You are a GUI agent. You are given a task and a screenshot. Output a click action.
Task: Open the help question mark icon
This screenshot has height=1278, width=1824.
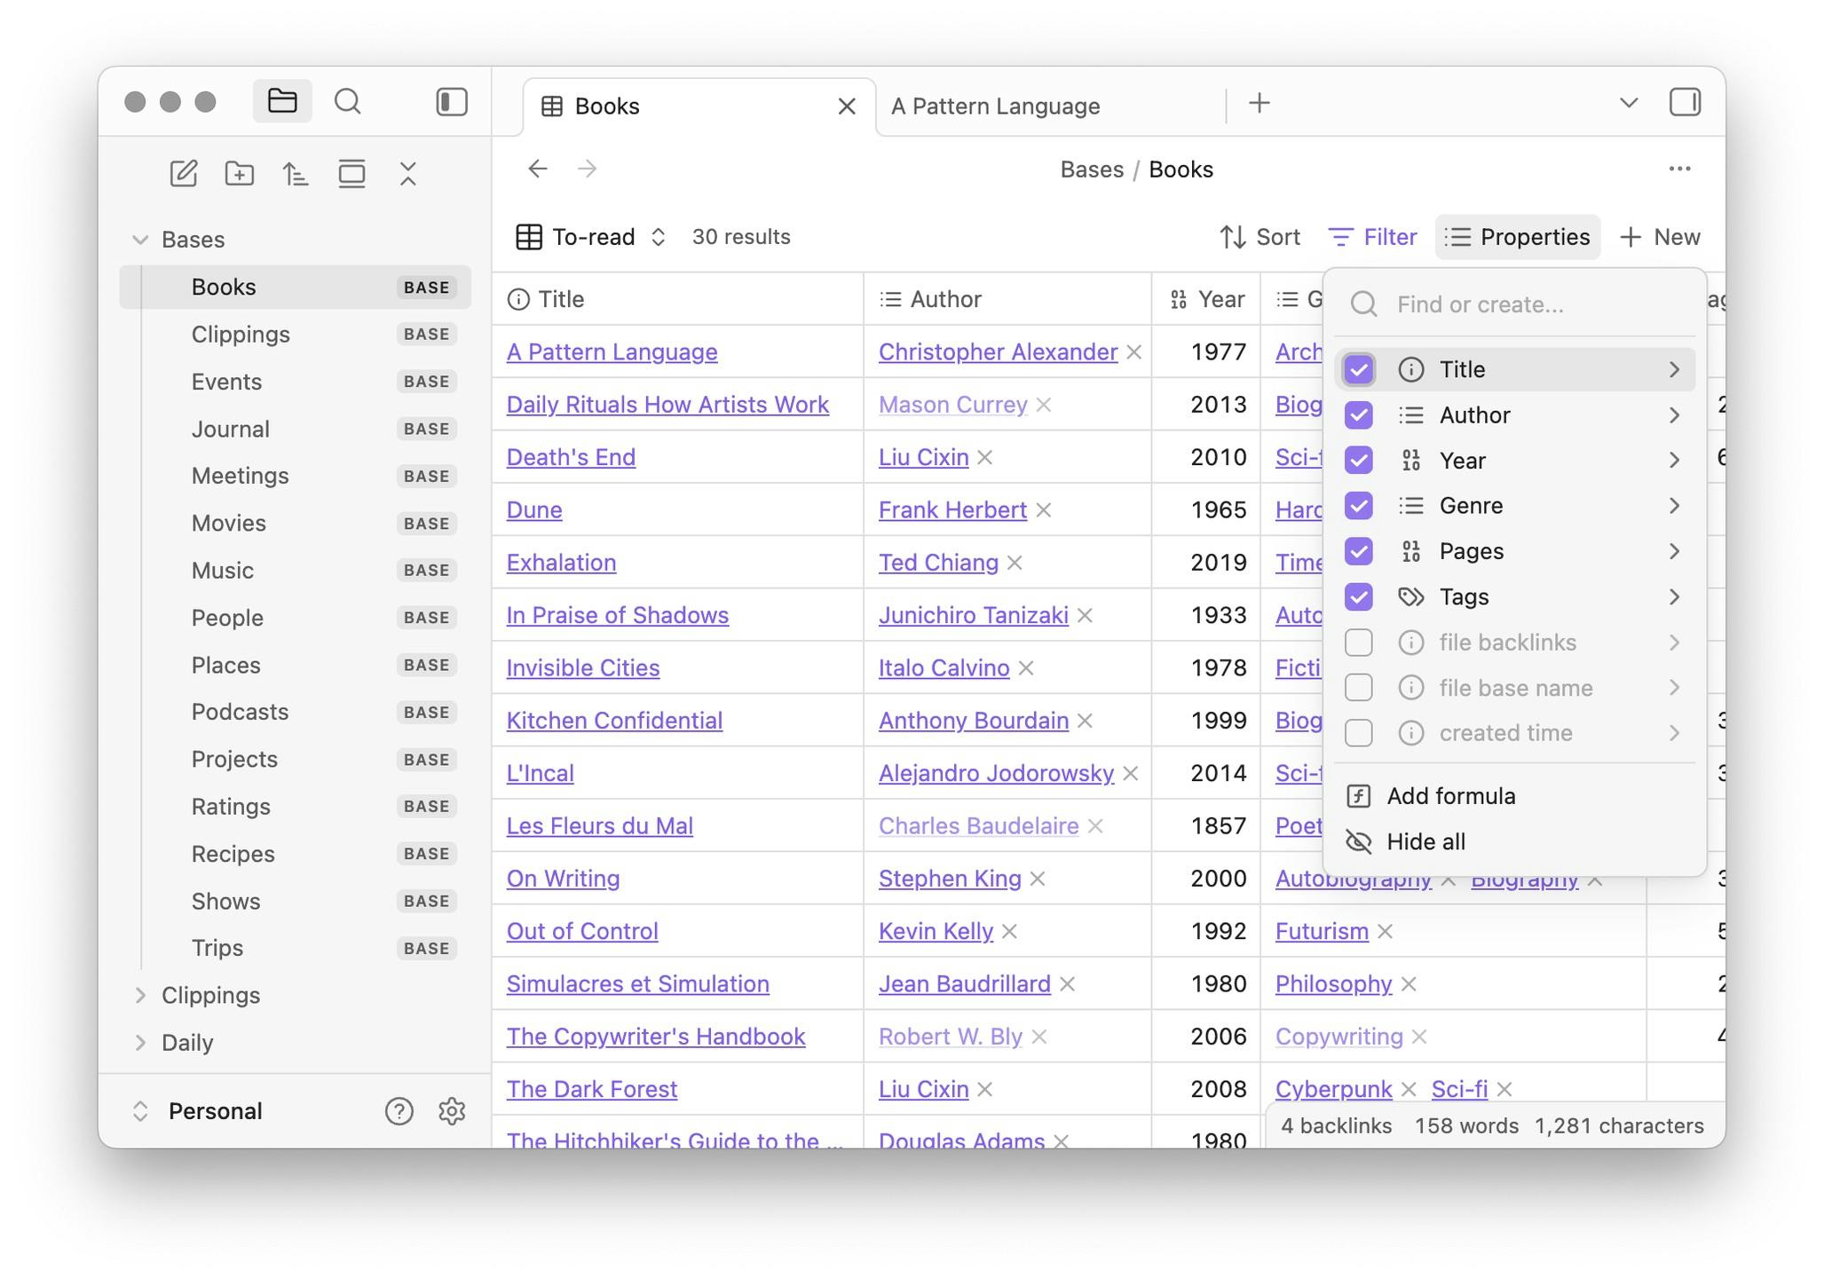(x=399, y=1111)
